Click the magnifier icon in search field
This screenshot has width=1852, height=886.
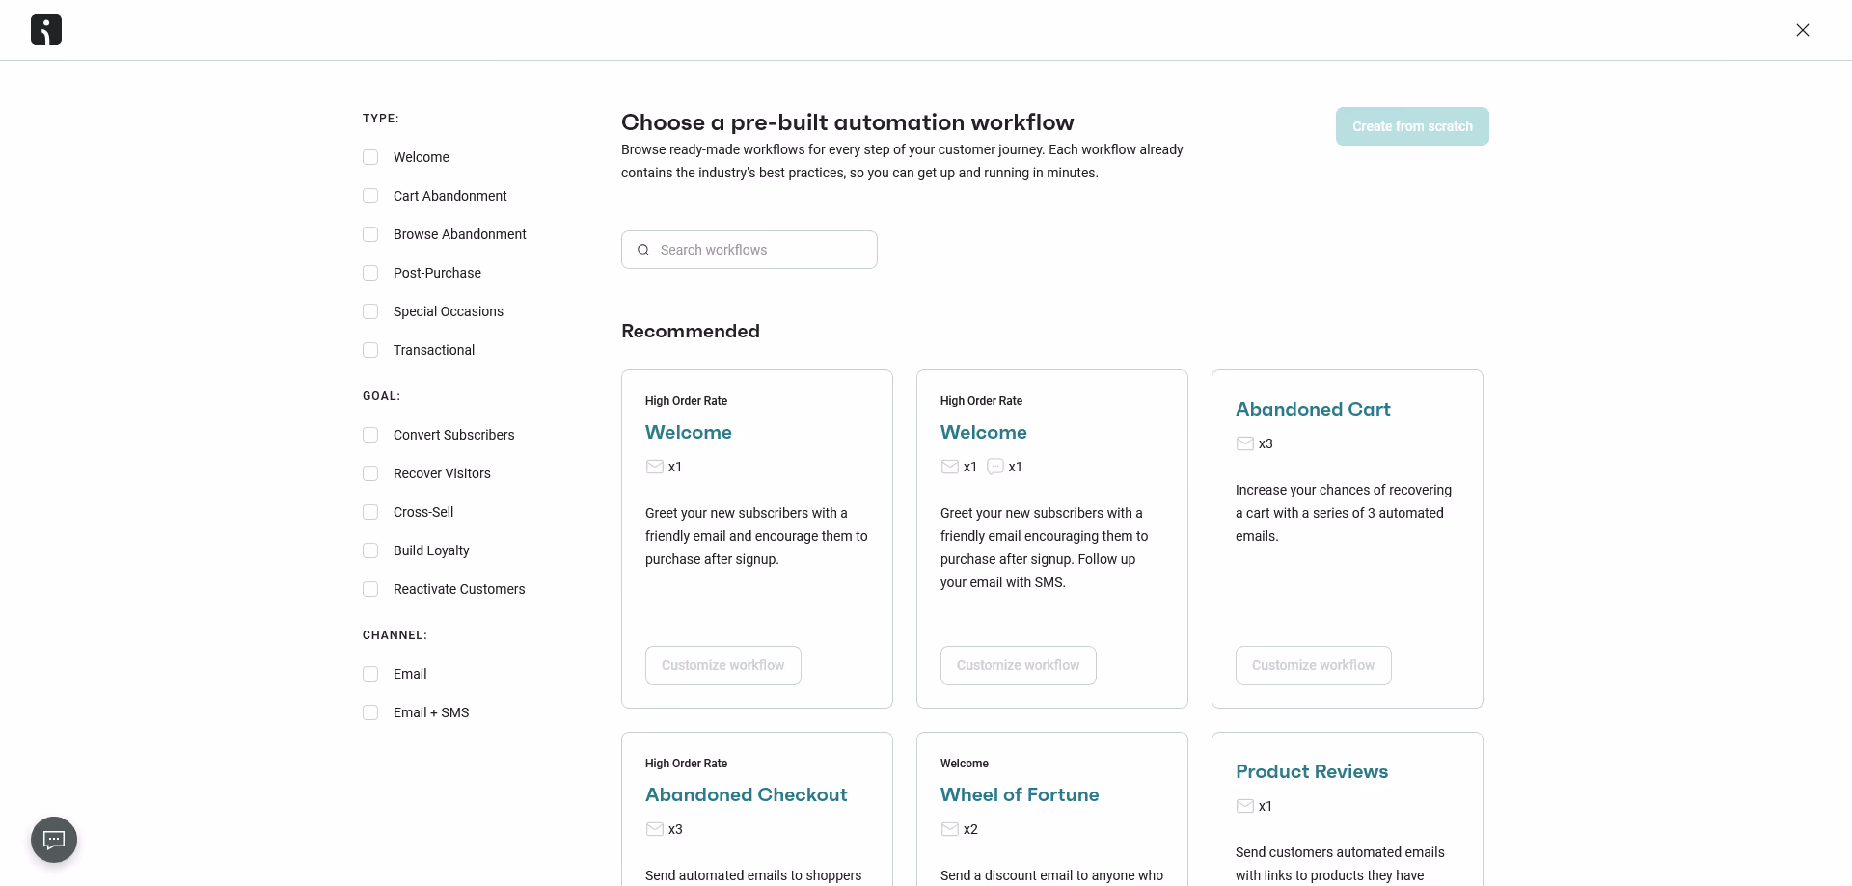click(x=643, y=250)
